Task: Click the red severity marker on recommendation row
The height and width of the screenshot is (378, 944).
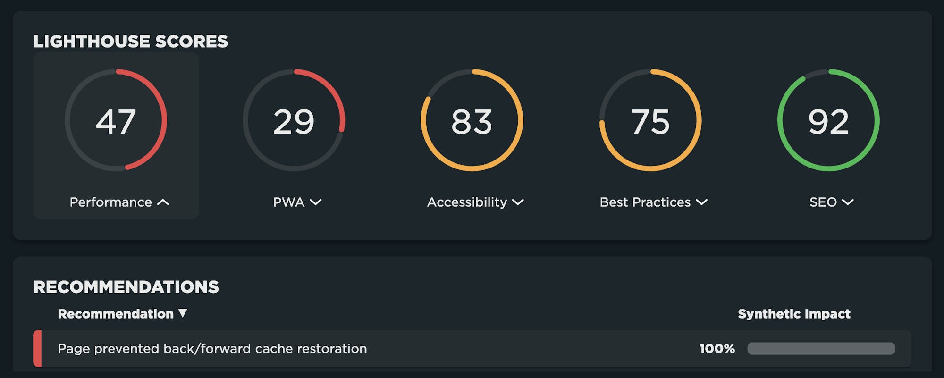Action: (x=37, y=349)
